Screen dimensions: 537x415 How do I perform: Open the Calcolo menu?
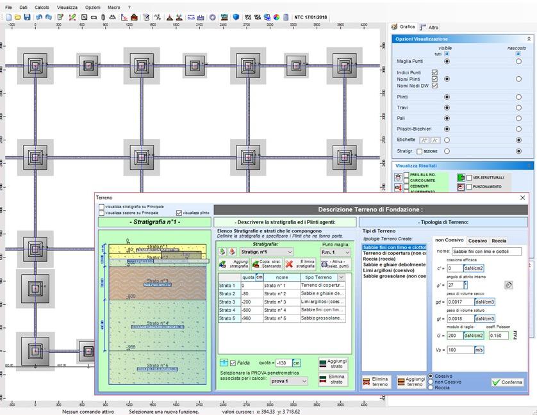[x=42, y=7]
